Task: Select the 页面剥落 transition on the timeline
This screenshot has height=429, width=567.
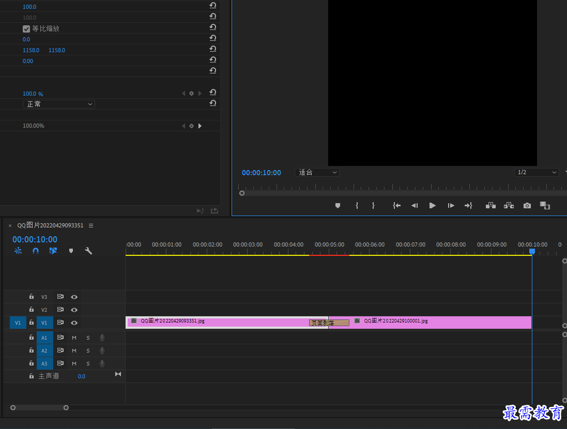Action: [x=329, y=323]
